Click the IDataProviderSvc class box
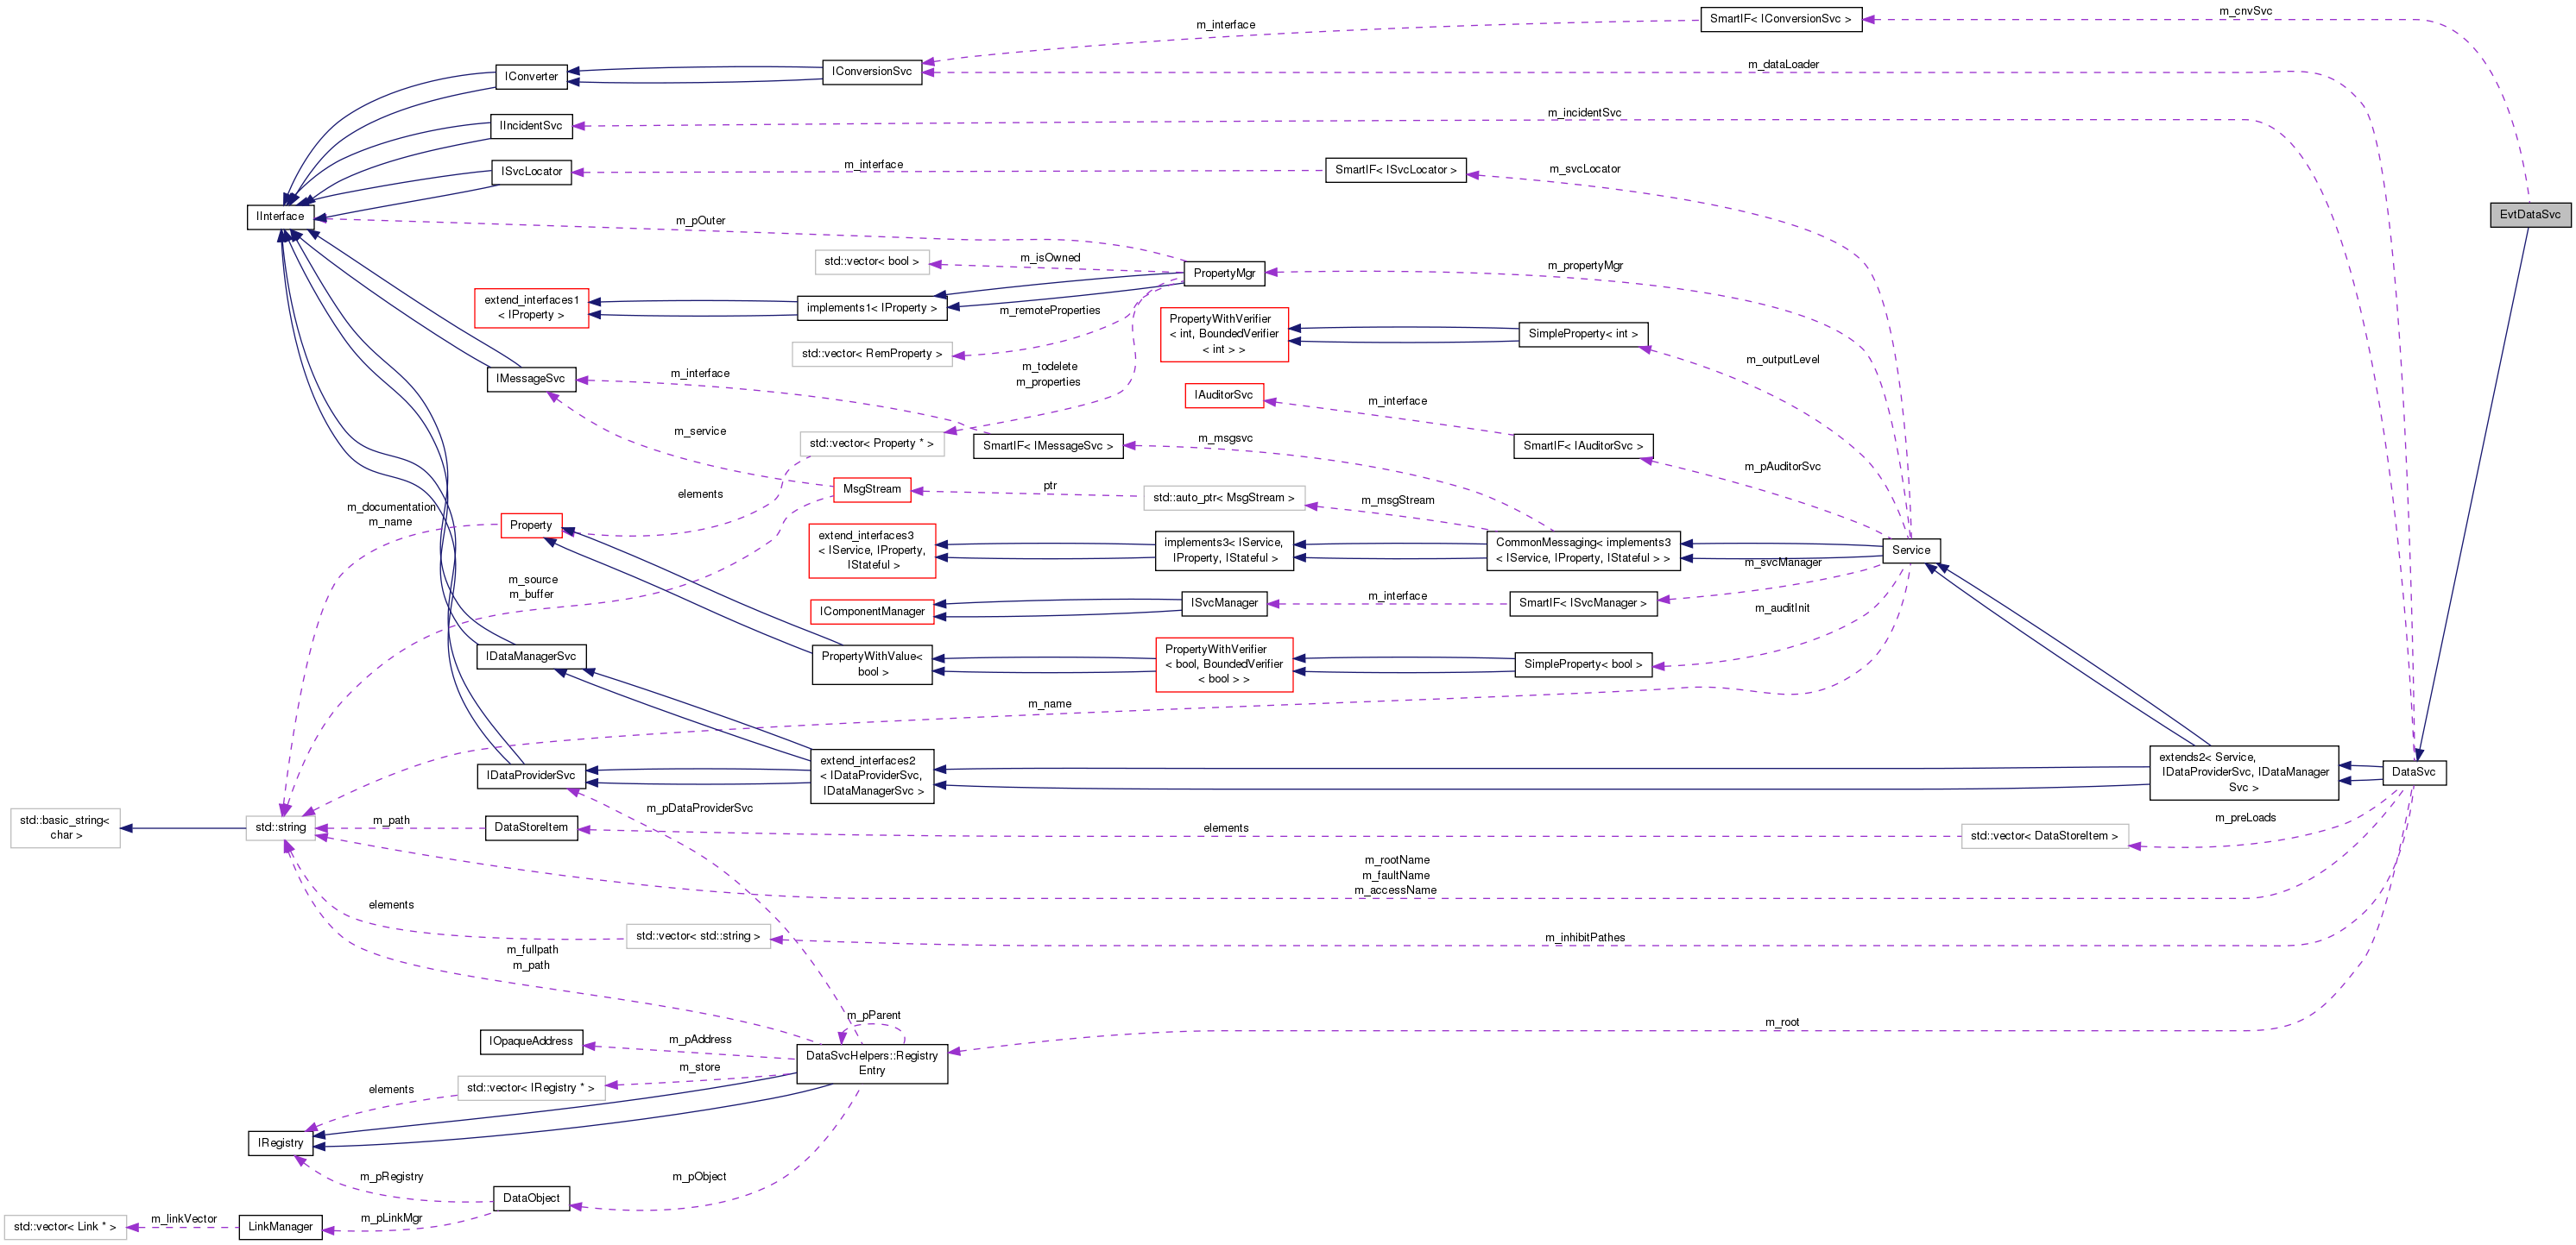This screenshot has height=1245, width=2576. [x=531, y=776]
